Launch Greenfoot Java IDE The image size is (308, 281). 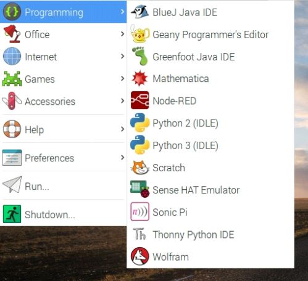point(210,56)
